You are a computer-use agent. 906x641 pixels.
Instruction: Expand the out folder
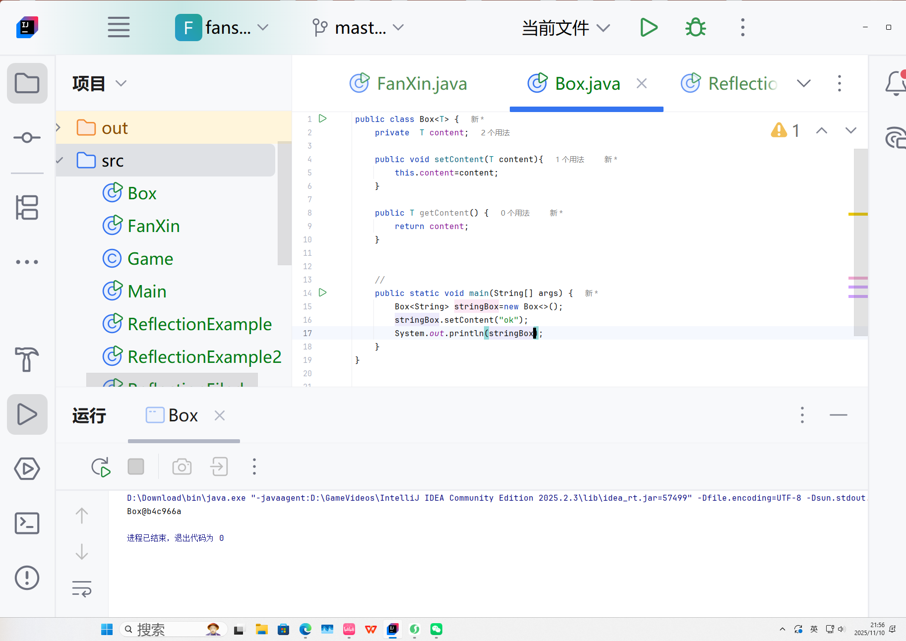coord(59,127)
